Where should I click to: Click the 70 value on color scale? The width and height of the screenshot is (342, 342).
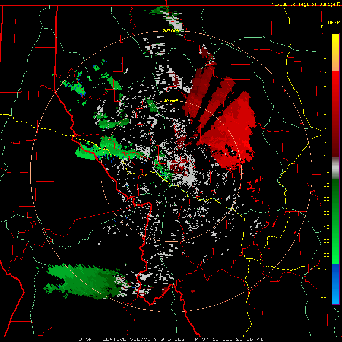(x=326, y=73)
